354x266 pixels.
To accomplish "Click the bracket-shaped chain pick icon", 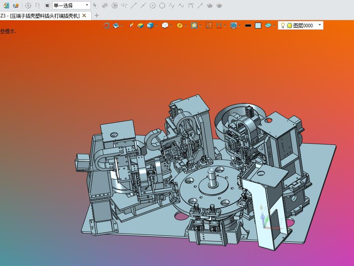I will 38,6.
